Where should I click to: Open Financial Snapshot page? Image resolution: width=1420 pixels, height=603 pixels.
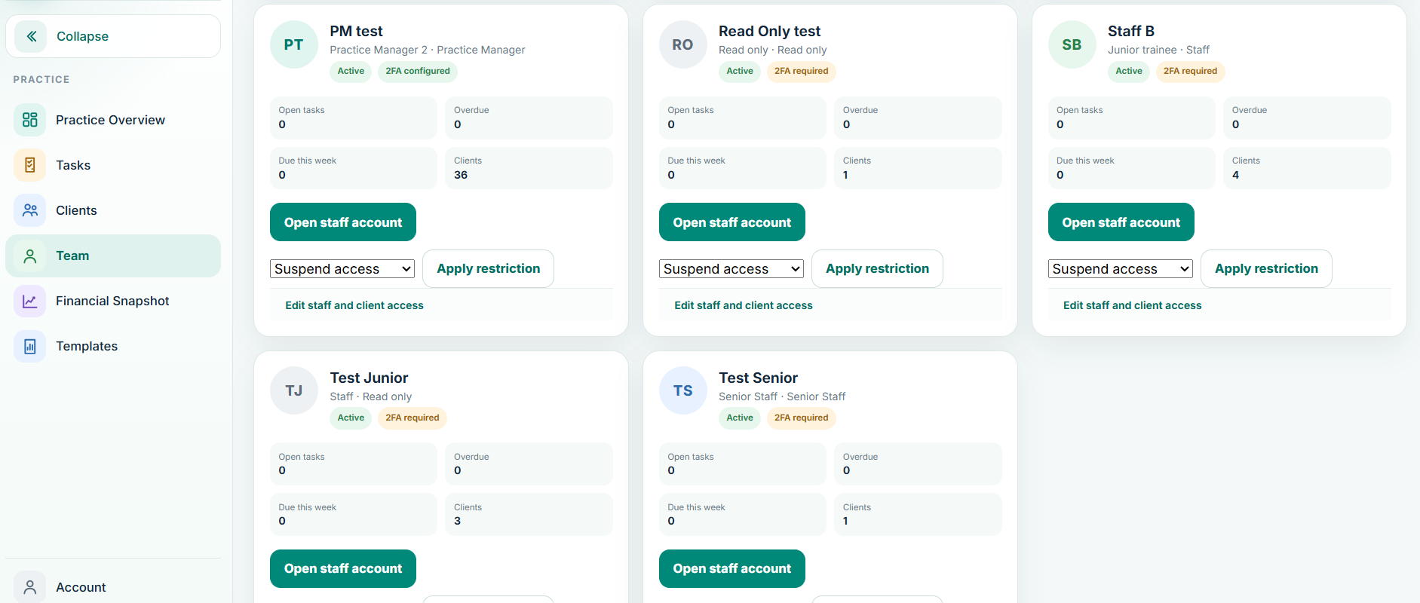click(x=113, y=301)
